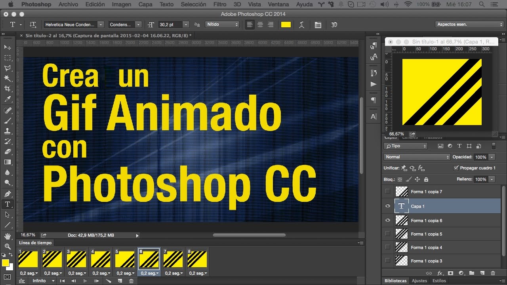The height and width of the screenshot is (285, 507).
Task: Open the Opacidad slider dropdown
Action: [x=492, y=157]
